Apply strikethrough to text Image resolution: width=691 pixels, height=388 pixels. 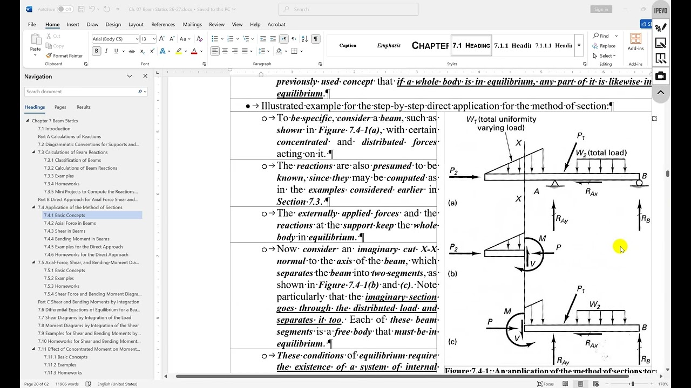(x=132, y=51)
